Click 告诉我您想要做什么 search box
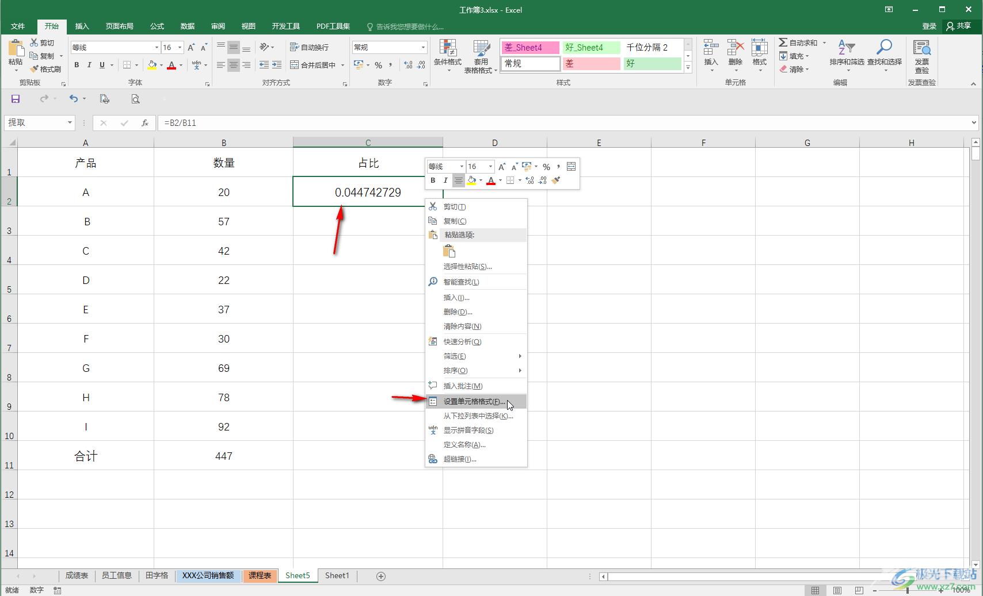Screen dimensions: 983x596 click(x=406, y=26)
